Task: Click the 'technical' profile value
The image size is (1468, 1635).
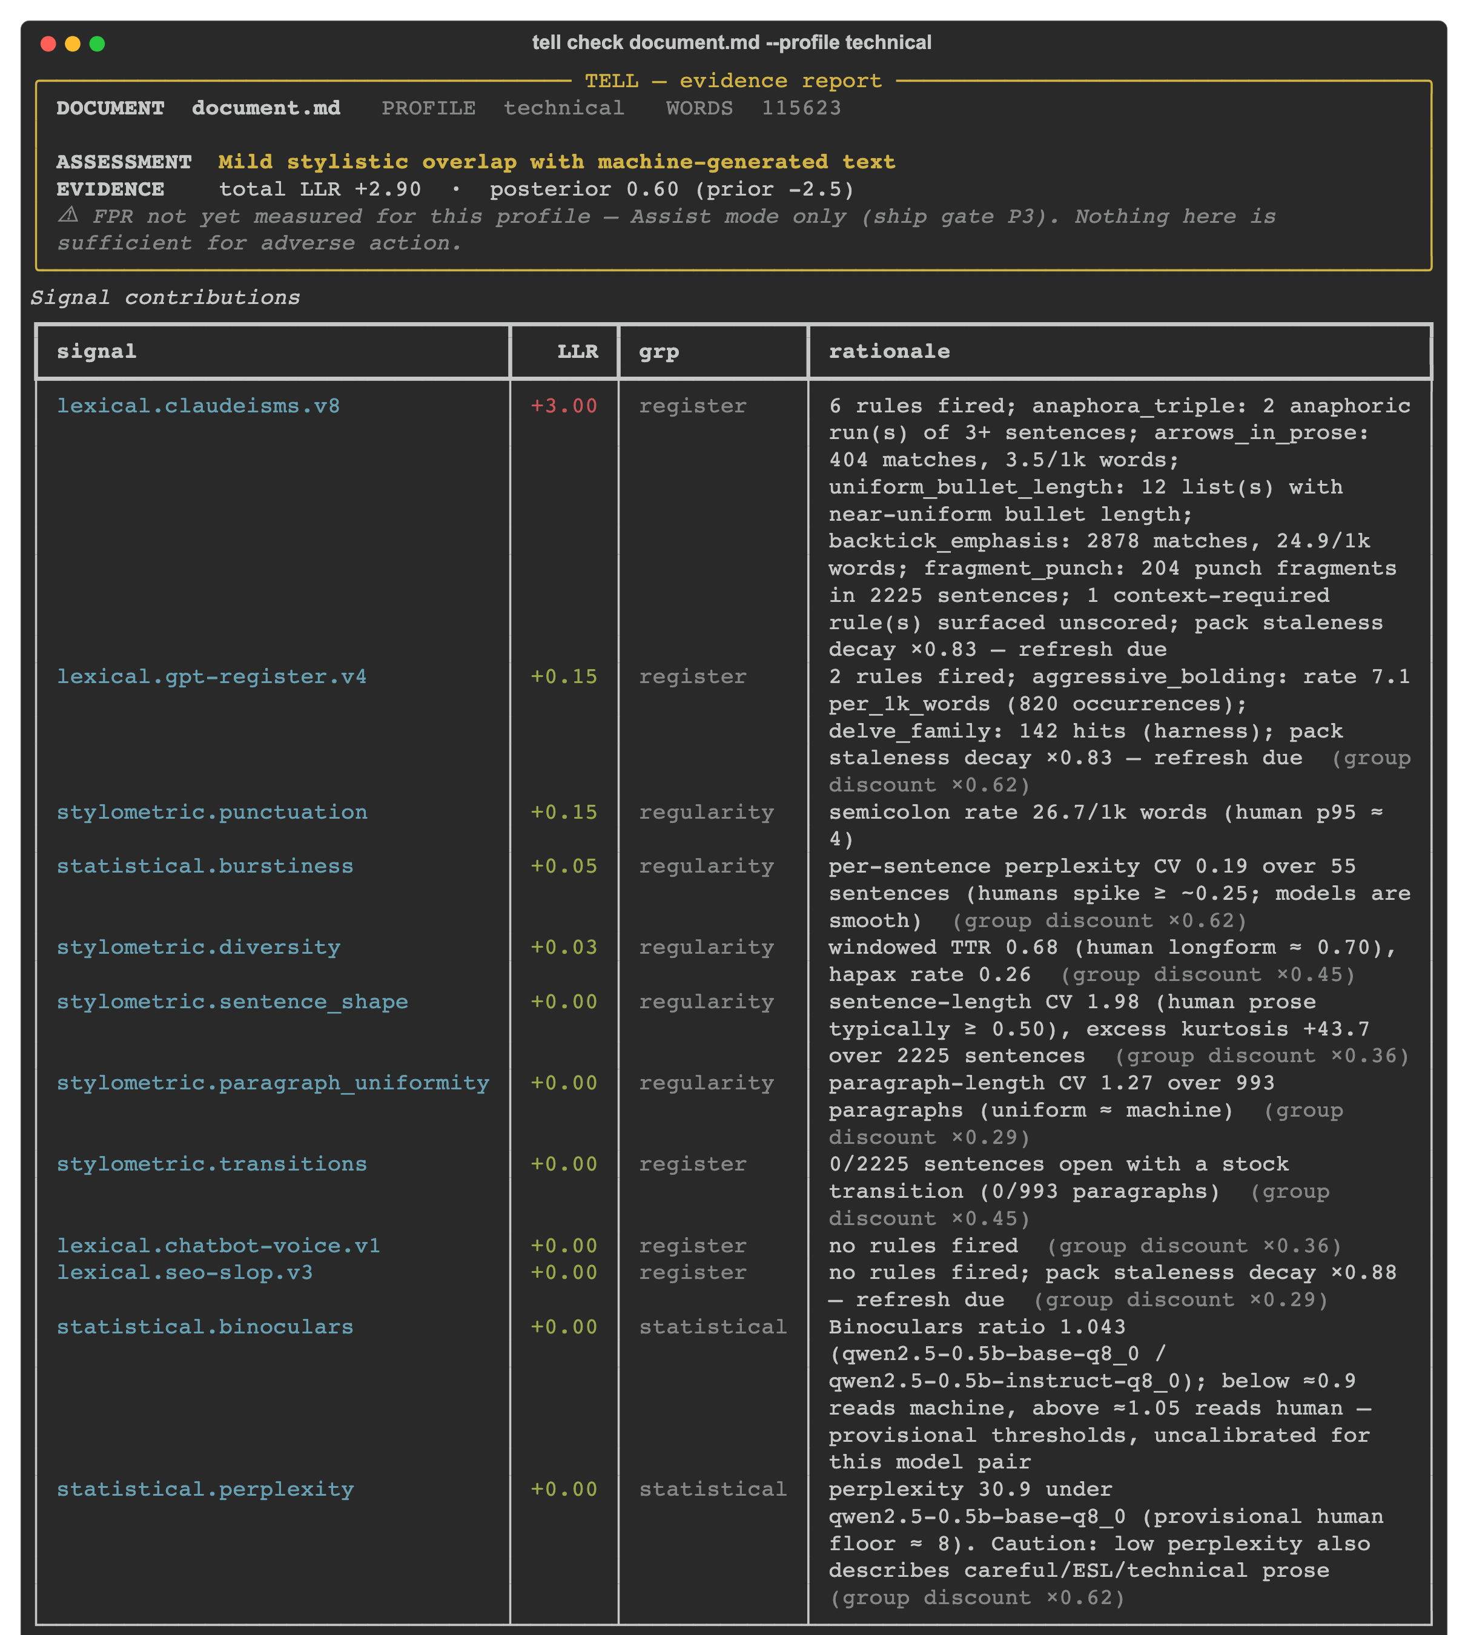Action: tap(564, 108)
